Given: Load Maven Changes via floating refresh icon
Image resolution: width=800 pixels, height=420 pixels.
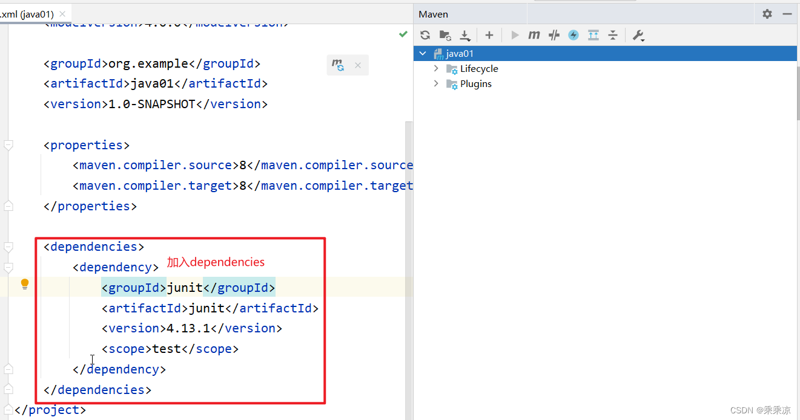Looking at the screenshot, I should click(x=337, y=65).
